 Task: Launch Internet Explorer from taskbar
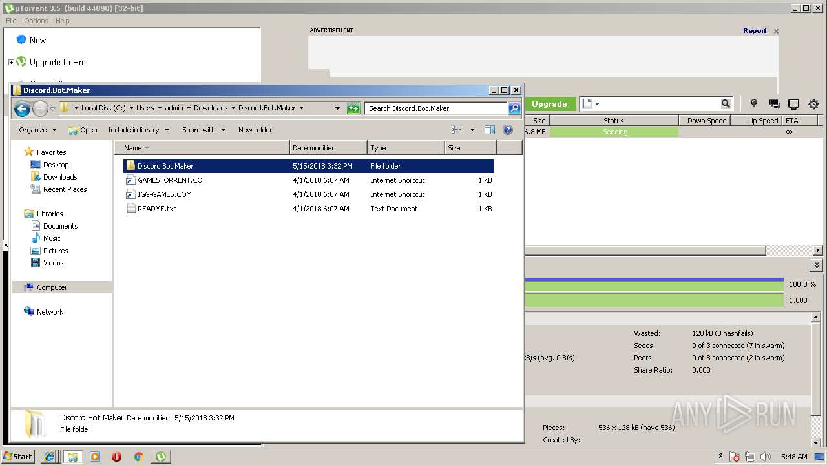pyautogui.click(x=49, y=457)
